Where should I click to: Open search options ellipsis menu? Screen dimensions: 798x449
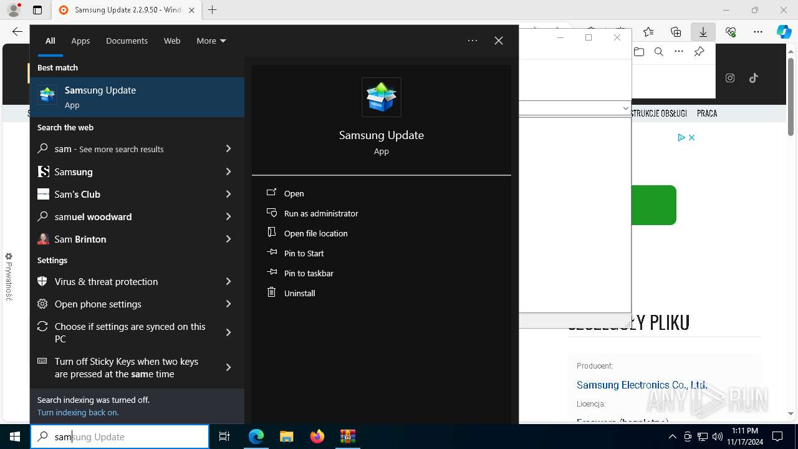(473, 41)
